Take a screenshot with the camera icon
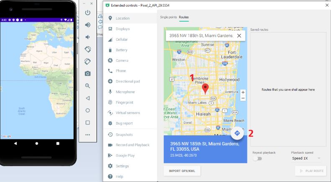Viewport: 331px width, 182px height. [x=88, y=74]
